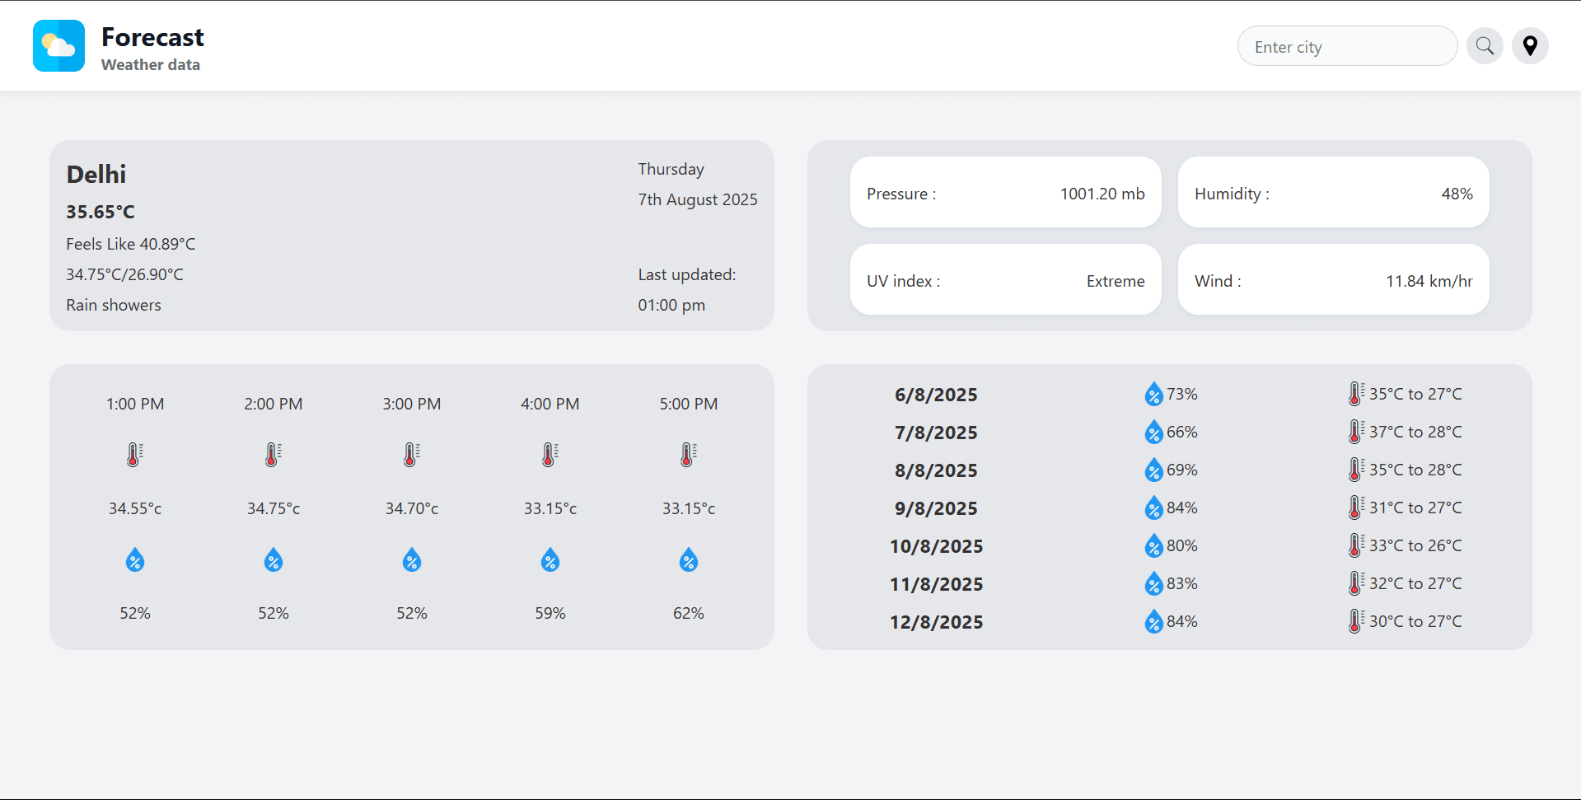Click the thermometer icon under 1:00 PM

pyautogui.click(x=135, y=455)
